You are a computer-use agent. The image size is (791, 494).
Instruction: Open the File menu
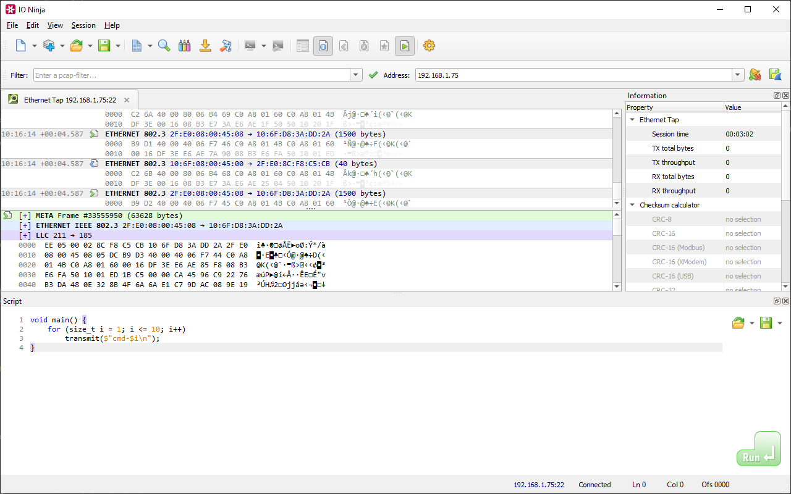point(12,25)
